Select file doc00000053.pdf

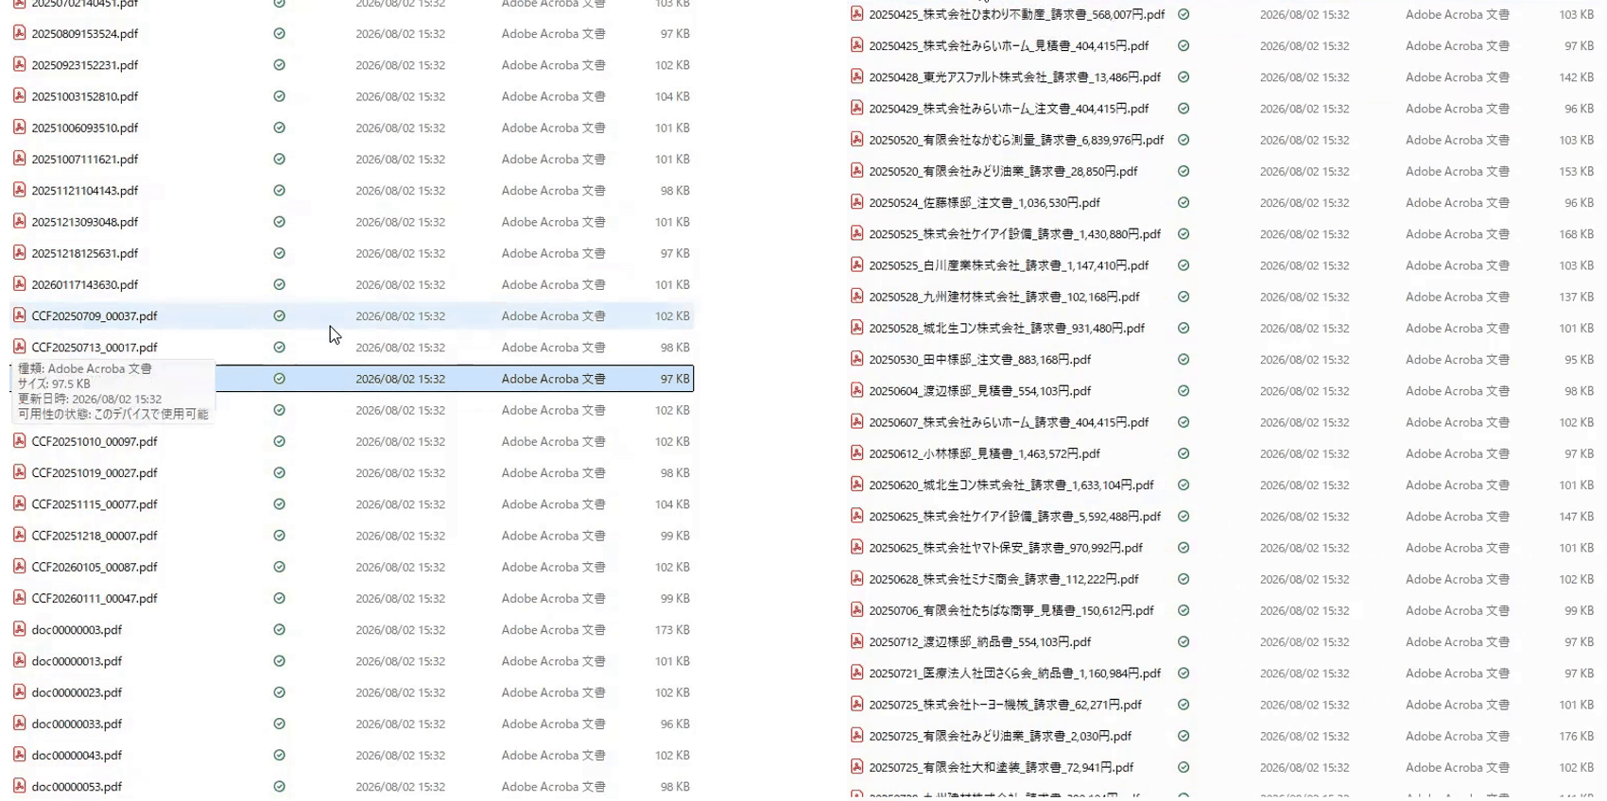(x=77, y=787)
